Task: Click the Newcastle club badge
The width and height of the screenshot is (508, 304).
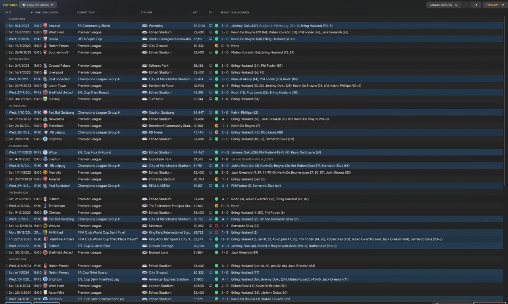Action: coord(45,119)
